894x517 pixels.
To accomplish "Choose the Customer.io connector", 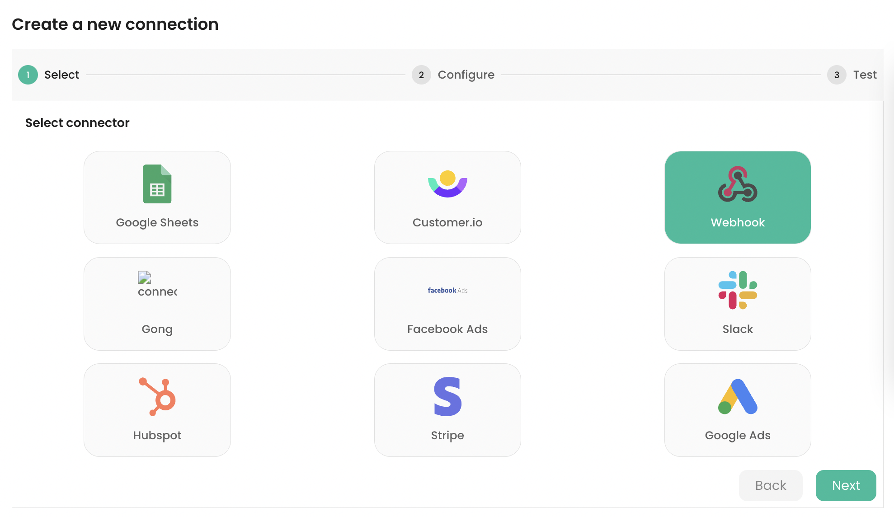I will (447, 197).
